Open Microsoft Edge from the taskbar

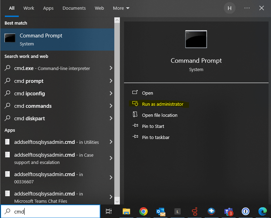263,211
